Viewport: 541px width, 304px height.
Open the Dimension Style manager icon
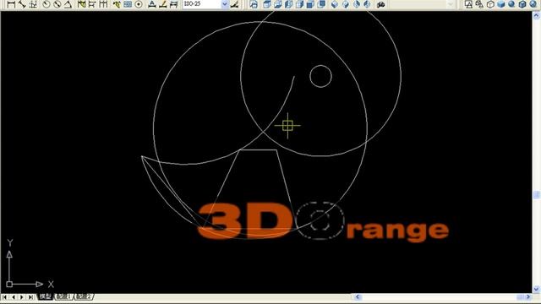235,4
